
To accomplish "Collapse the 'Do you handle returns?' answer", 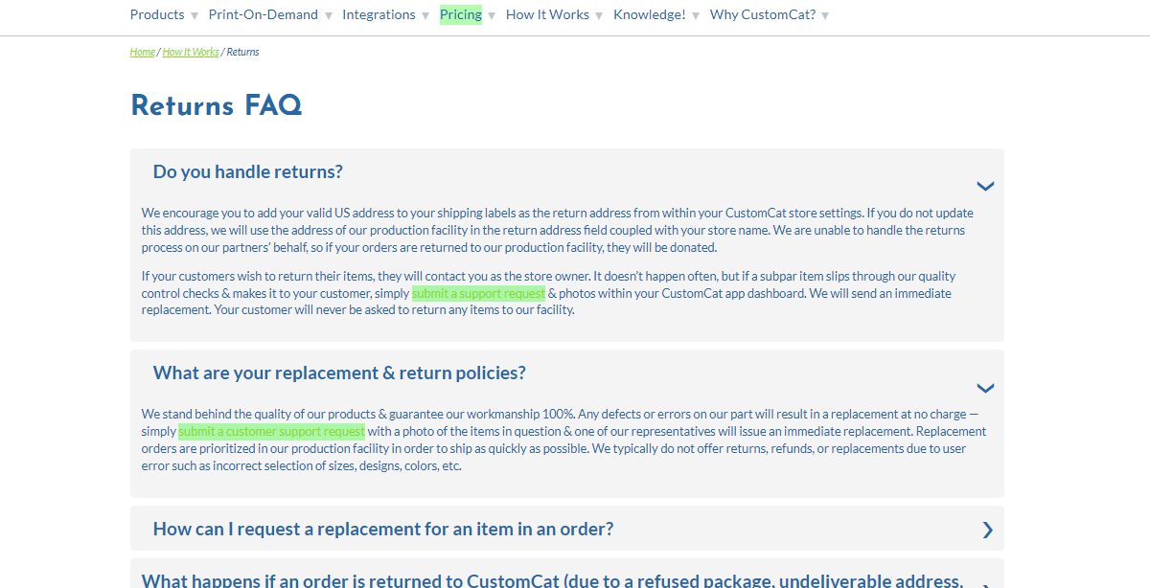I will [985, 186].
